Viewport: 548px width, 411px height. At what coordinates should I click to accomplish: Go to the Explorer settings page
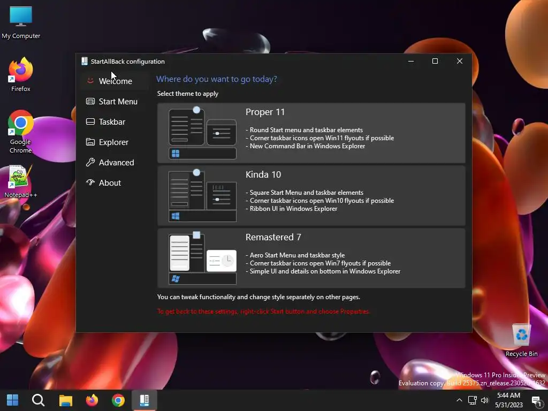(x=115, y=142)
